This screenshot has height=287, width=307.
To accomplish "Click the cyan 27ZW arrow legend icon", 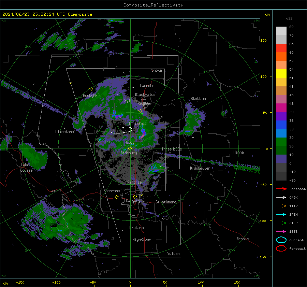I will click(x=281, y=214).
